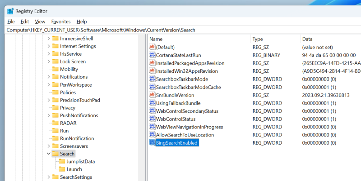Open the Favorites menu

click(x=60, y=22)
